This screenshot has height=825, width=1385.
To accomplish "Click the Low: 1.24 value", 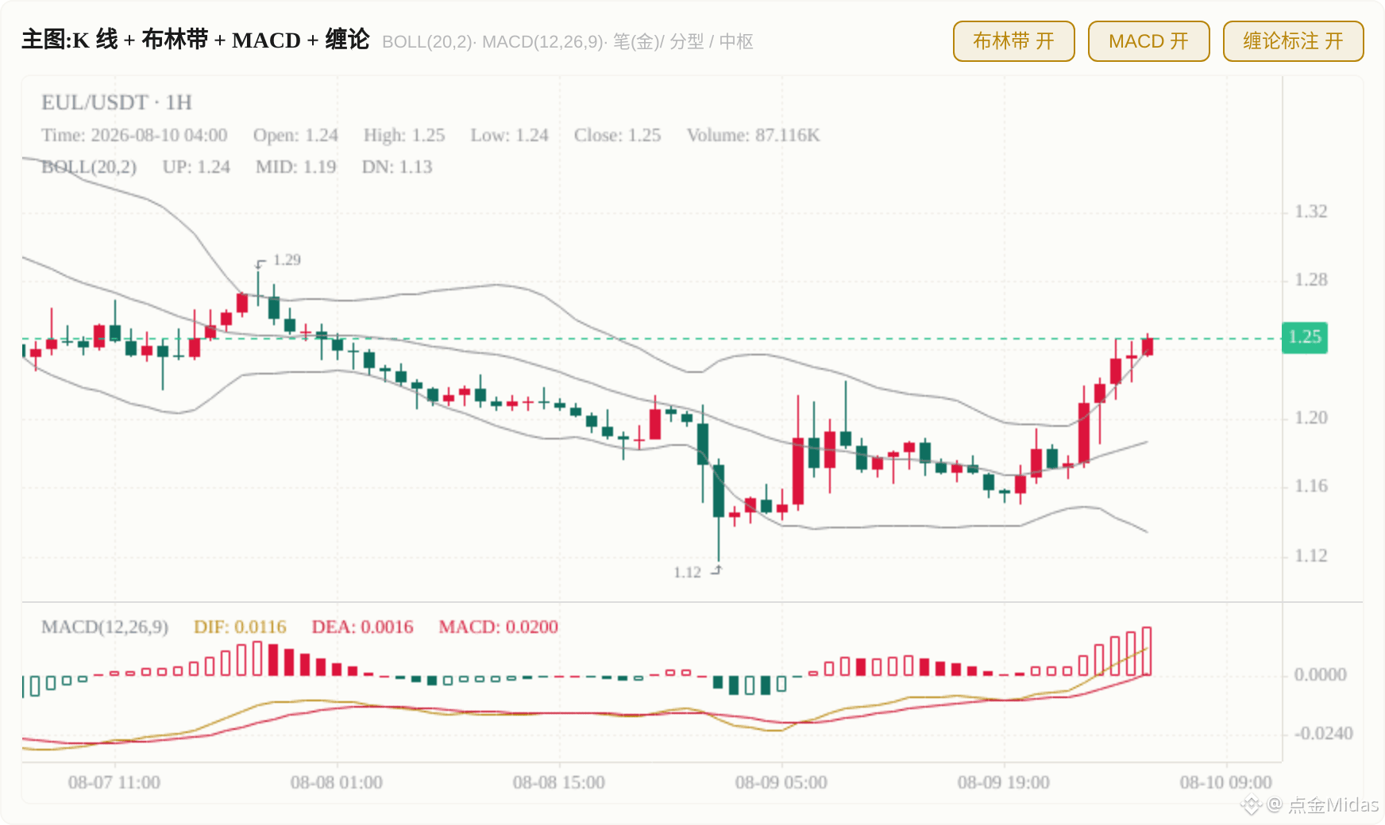I will [x=509, y=135].
